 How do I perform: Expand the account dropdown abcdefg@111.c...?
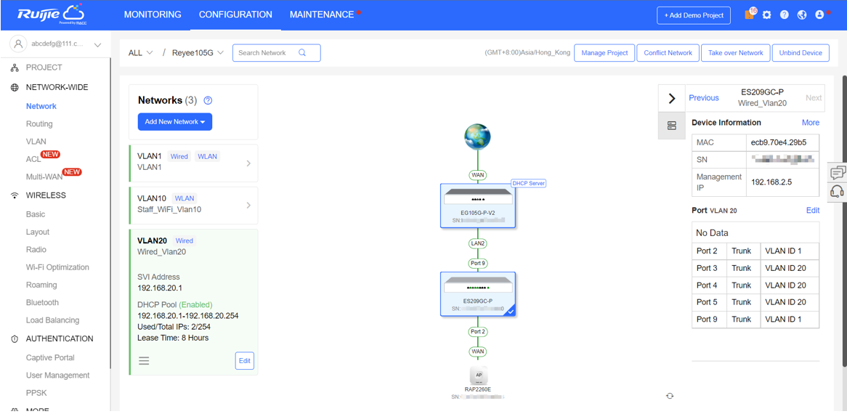coord(98,45)
